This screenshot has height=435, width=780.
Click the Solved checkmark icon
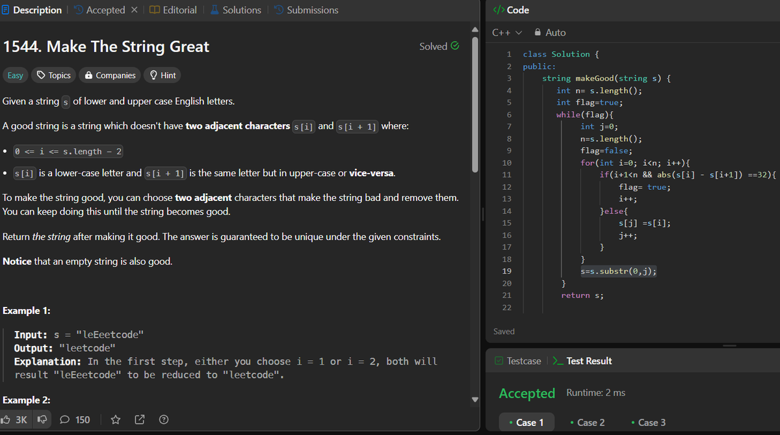tap(455, 46)
